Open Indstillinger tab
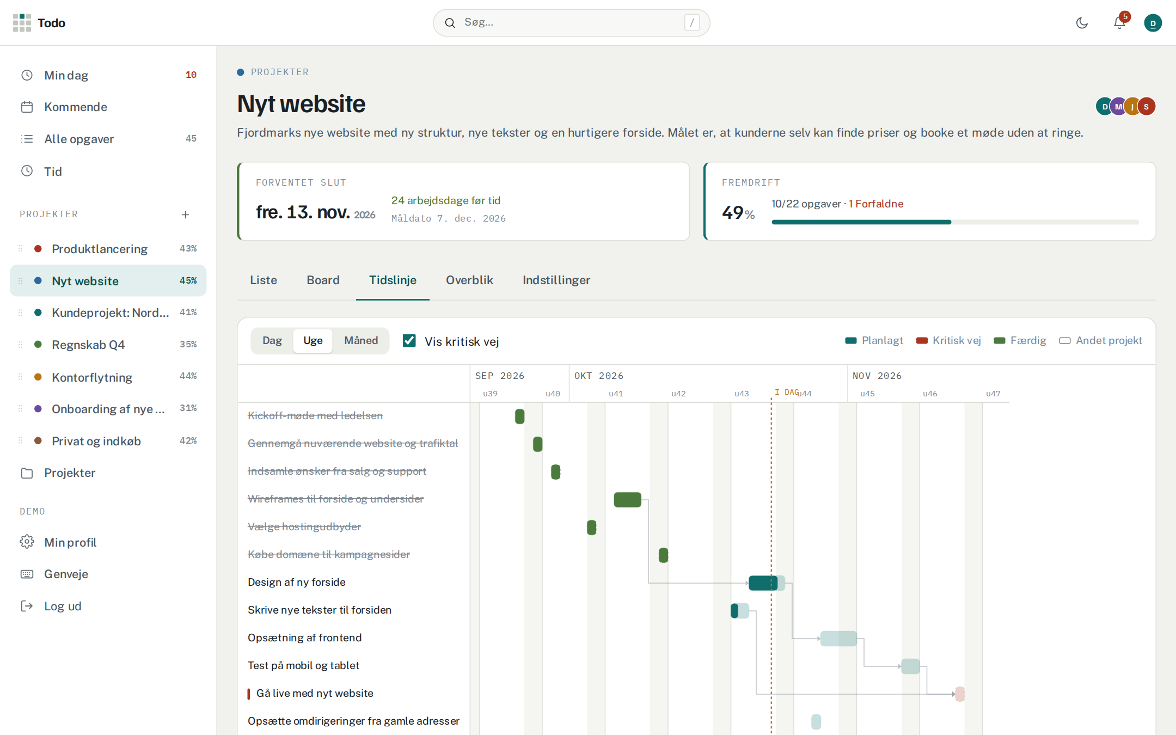The width and height of the screenshot is (1176, 735). (x=556, y=280)
